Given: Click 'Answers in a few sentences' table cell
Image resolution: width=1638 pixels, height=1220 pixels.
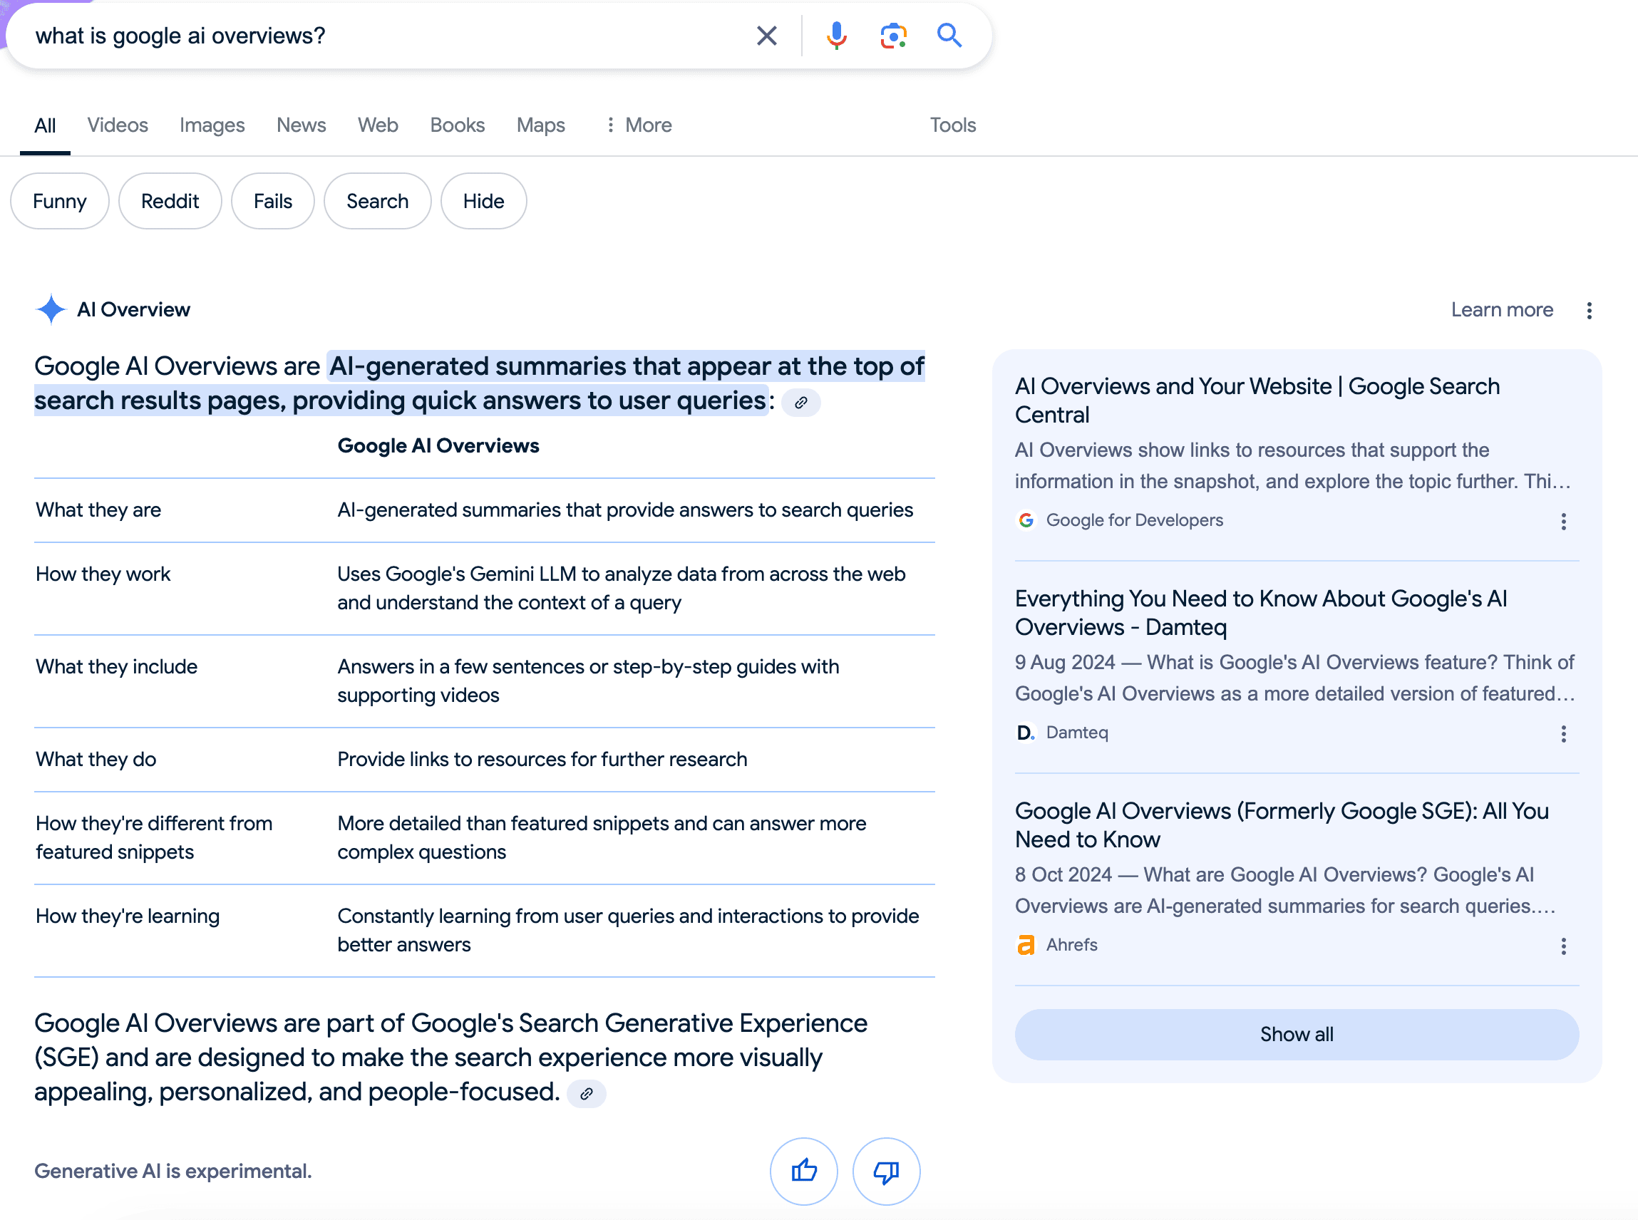Looking at the screenshot, I should [x=588, y=681].
